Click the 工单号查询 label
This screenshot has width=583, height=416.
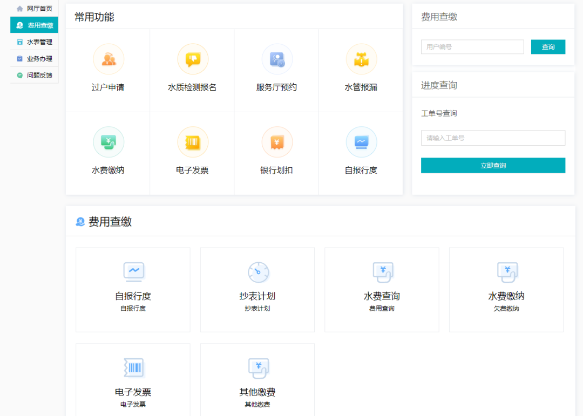pos(439,113)
